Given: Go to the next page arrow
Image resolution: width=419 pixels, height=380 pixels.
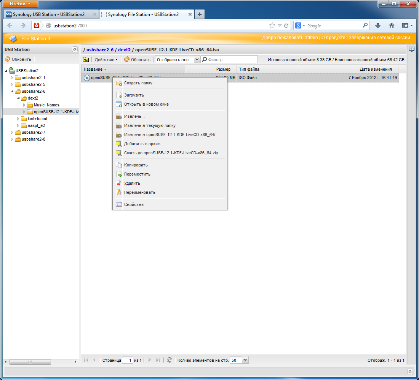Looking at the screenshot, I should 150,360.
